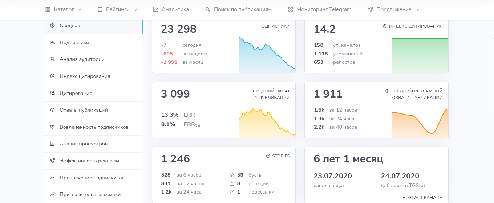Open Привлечение подписчиков sidebar link
494x203 pixels.
[x=93, y=178]
